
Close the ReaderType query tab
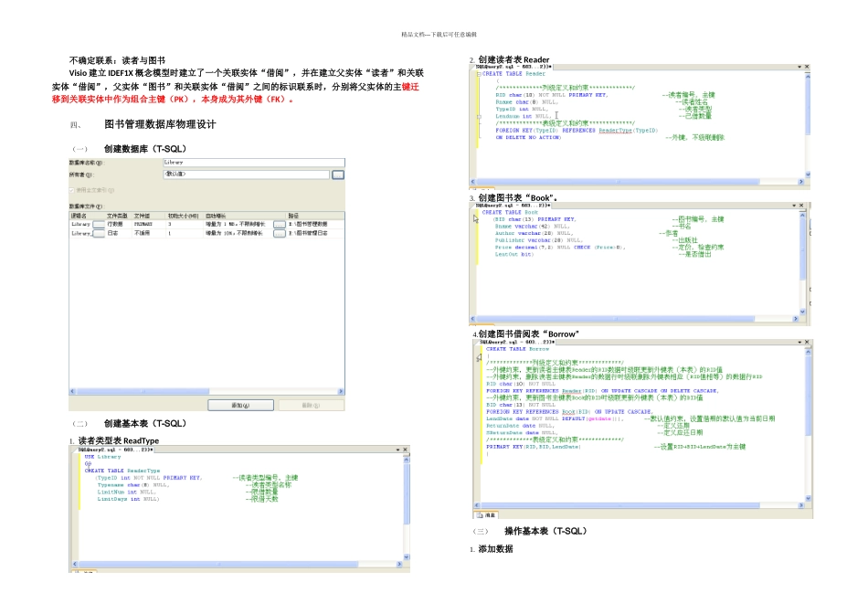pyautogui.click(x=406, y=449)
